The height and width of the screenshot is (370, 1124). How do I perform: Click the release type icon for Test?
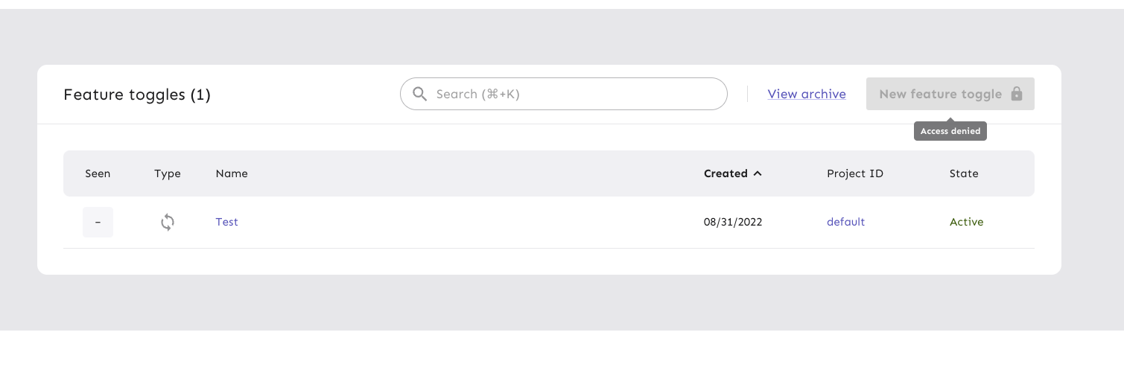click(168, 222)
